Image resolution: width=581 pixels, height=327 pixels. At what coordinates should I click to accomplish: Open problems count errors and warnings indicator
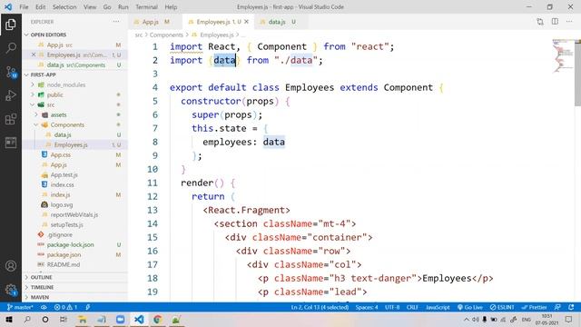pyautogui.click(x=65, y=307)
